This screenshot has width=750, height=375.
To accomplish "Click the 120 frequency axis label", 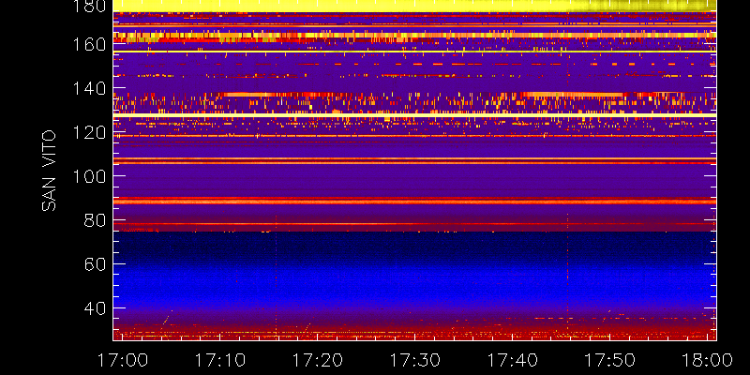I will pyautogui.click(x=89, y=132).
